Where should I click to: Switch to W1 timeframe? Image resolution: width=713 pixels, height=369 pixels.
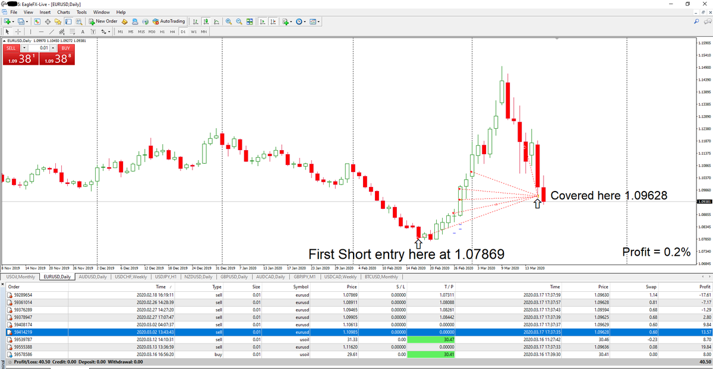[194, 31]
